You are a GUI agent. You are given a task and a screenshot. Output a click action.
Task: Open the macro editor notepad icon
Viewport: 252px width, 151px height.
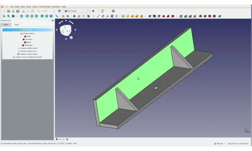pyautogui.click(x=102, y=11)
